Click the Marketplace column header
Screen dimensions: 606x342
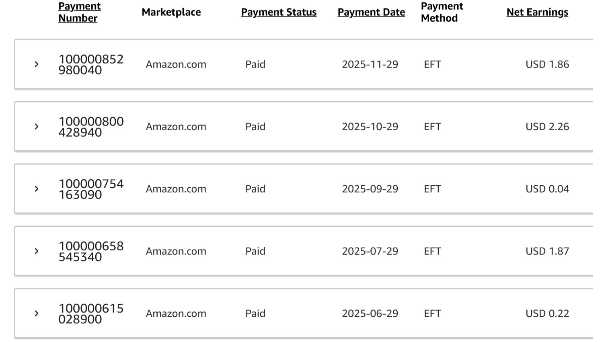(x=171, y=12)
